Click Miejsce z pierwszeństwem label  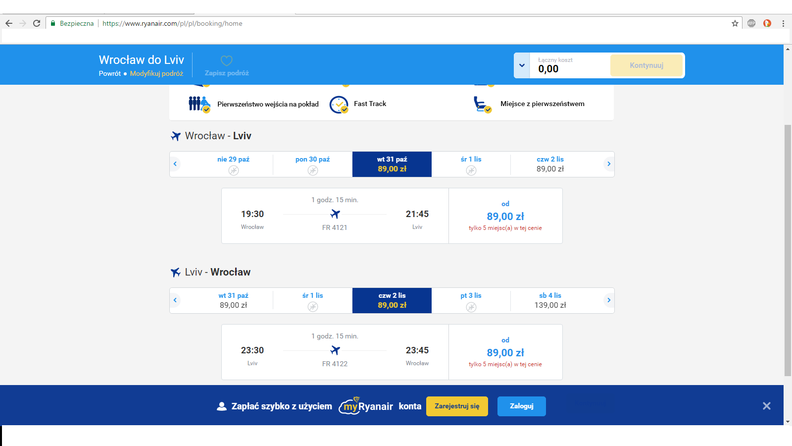(x=543, y=104)
